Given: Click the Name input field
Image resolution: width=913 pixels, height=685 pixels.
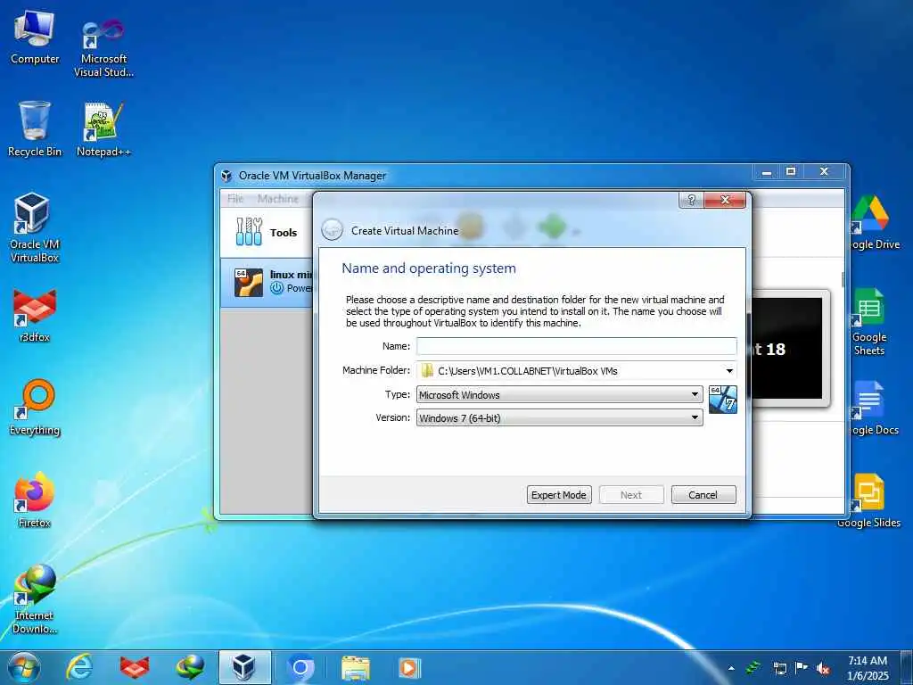Looking at the screenshot, I should pyautogui.click(x=577, y=346).
